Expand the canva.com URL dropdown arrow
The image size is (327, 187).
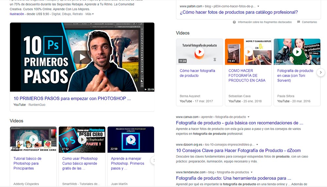pos(249,117)
